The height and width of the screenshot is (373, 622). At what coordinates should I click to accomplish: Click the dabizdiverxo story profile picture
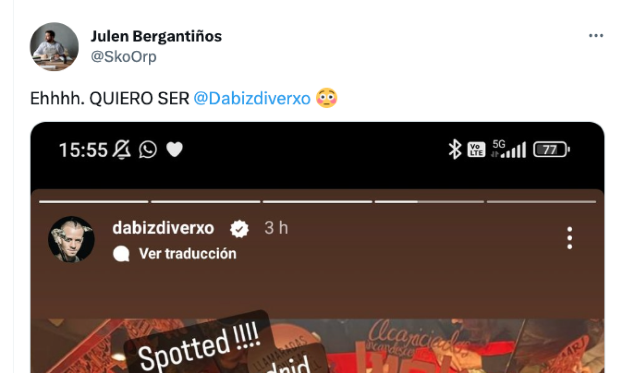click(x=72, y=239)
